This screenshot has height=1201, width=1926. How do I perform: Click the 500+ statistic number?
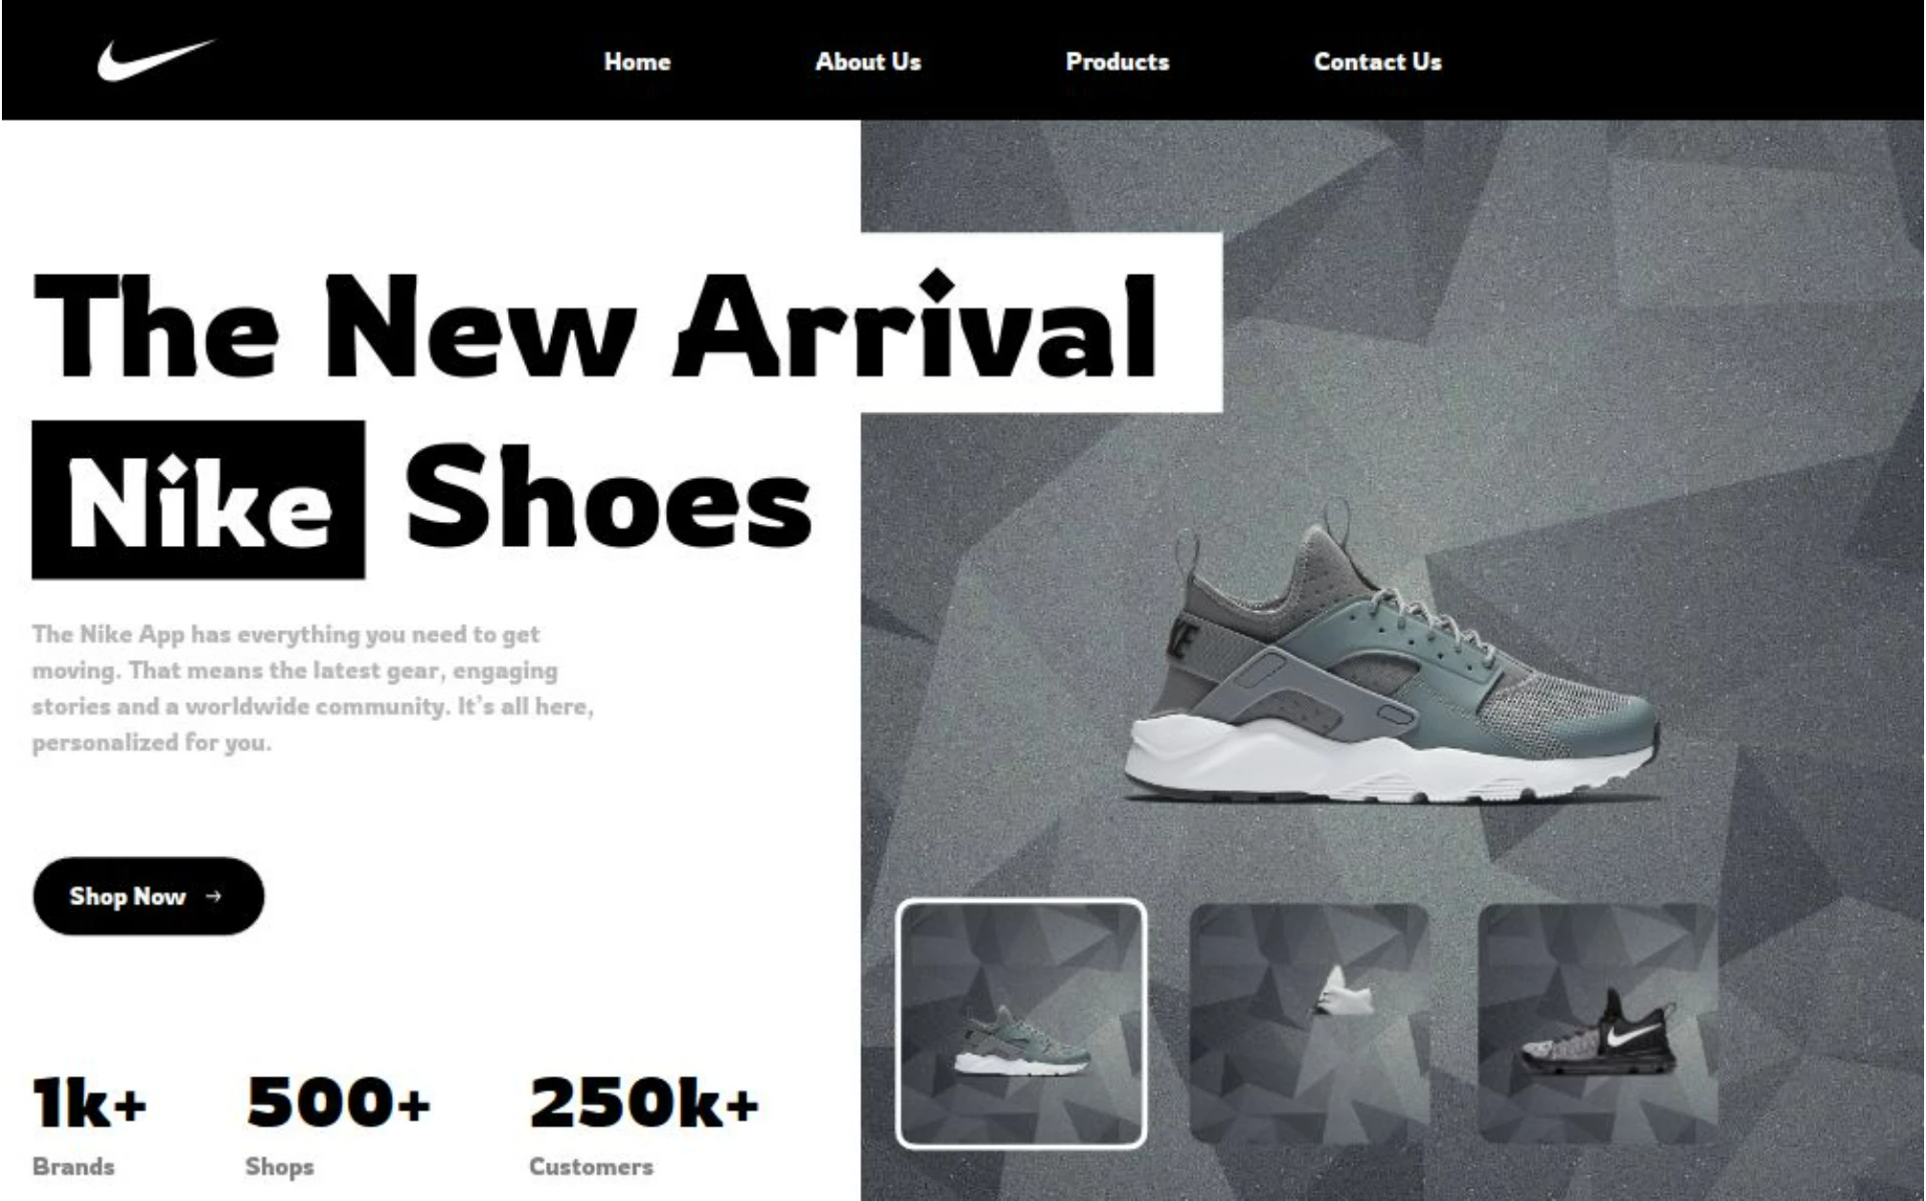pyautogui.click(x=338, y=1101)
